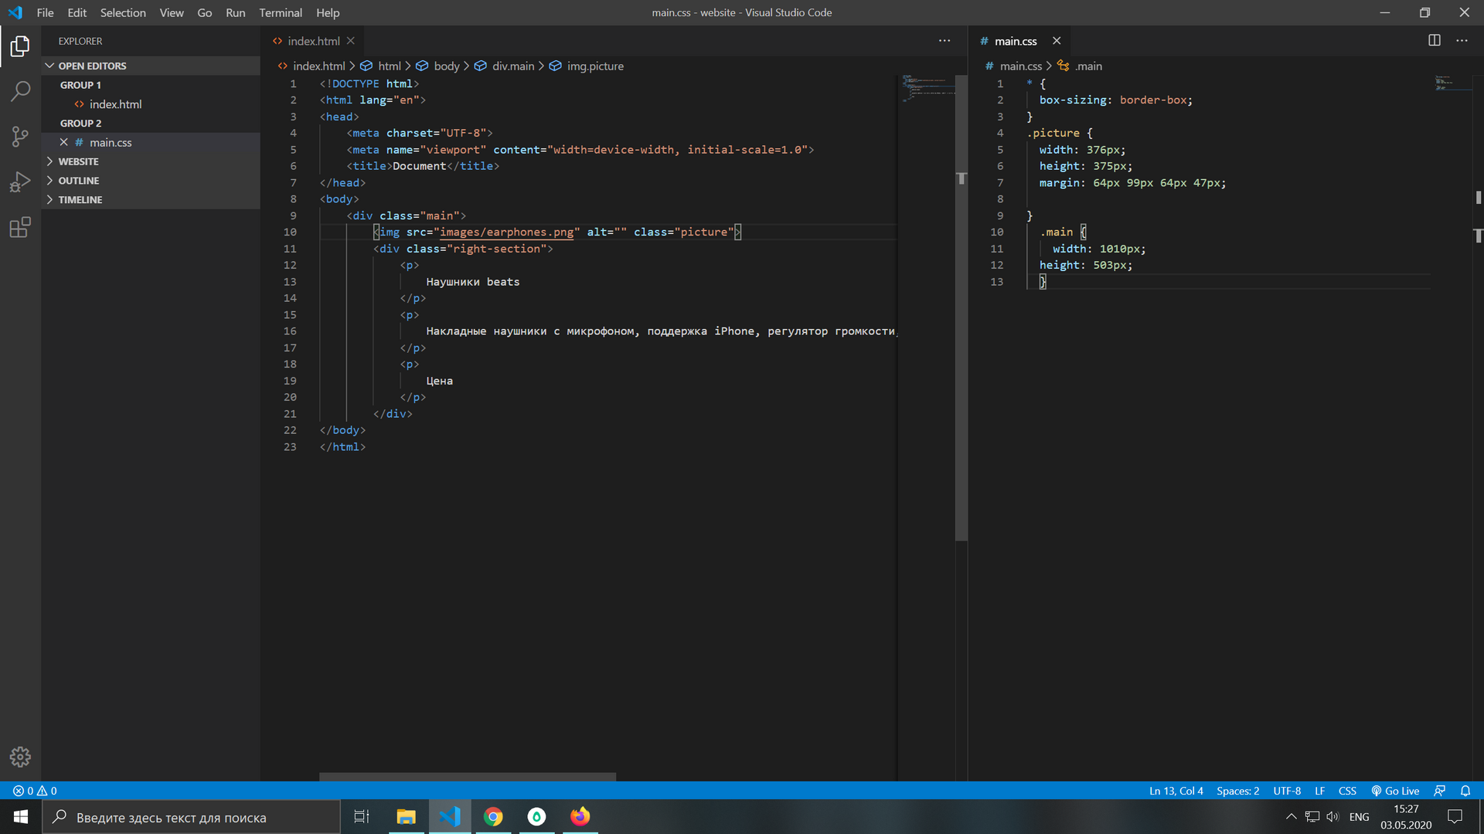Close main.css in Open Editors list
Screen dimensions: 1484x834
(x=64, y=142)
